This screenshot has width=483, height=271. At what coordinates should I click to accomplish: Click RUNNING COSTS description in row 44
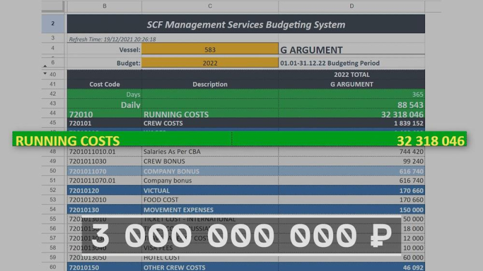[176, 114]
